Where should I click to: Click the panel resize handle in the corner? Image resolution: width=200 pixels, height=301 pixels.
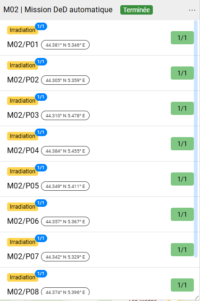pos(197,297)
